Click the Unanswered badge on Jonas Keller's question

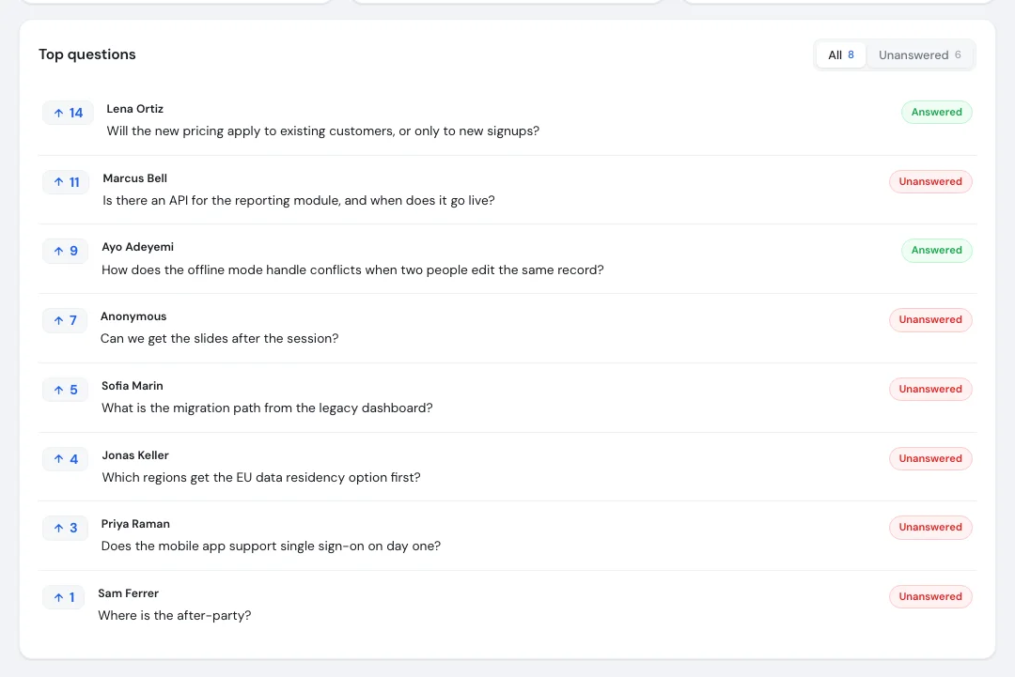click(x=930, y=458)
